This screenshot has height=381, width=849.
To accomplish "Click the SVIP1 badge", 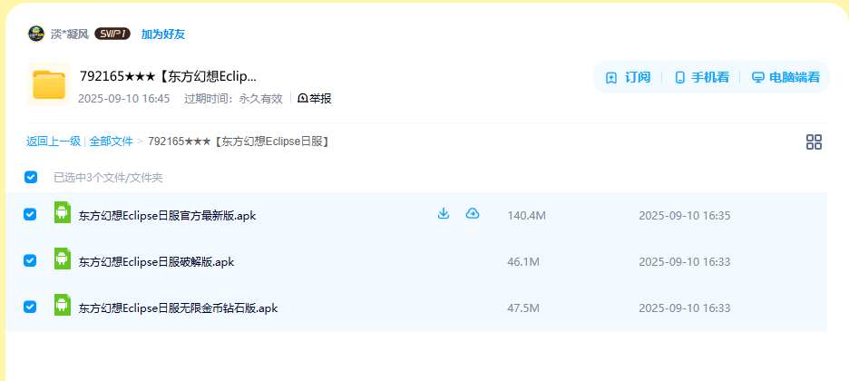I will 112,34.
